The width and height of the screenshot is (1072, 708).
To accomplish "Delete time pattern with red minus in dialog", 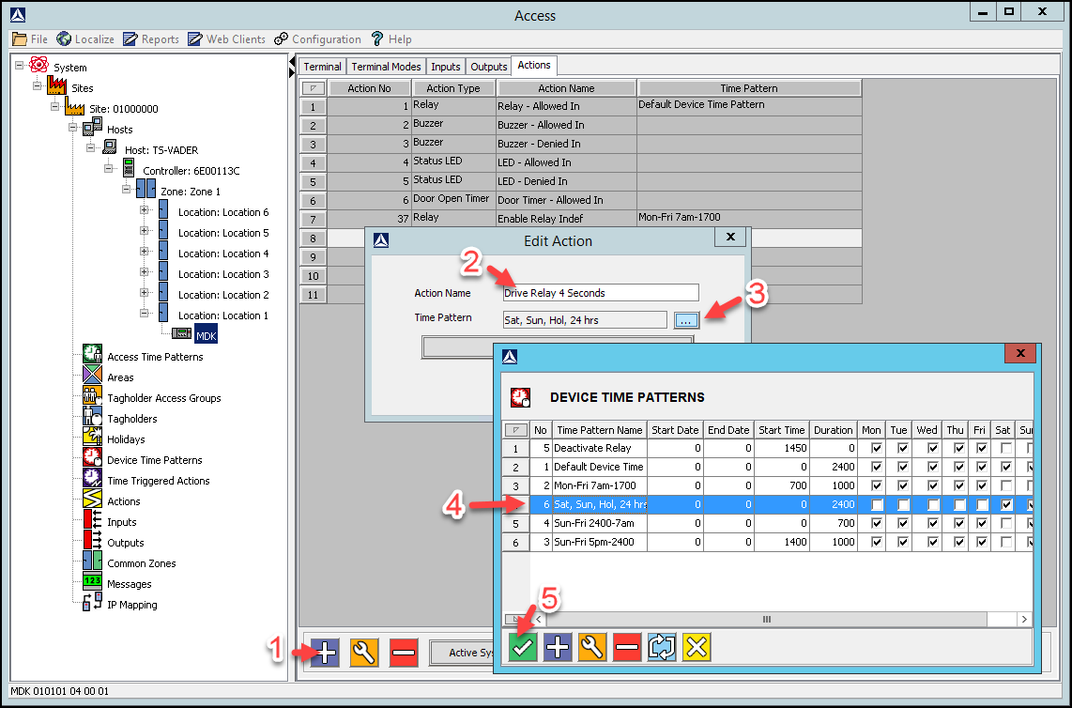I will click(x=627, y=646).
